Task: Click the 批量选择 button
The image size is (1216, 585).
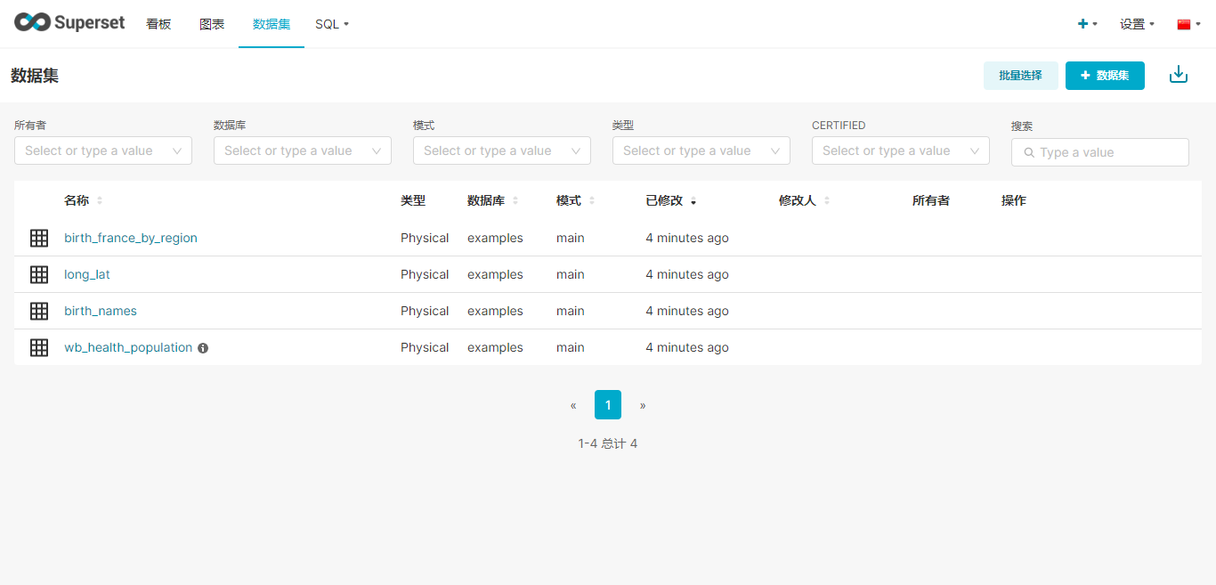Action: tap(1020, 76)
